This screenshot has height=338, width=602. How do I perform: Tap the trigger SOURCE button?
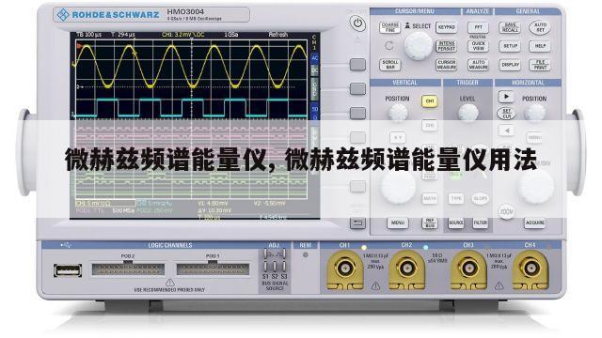[x=456, y=223]
